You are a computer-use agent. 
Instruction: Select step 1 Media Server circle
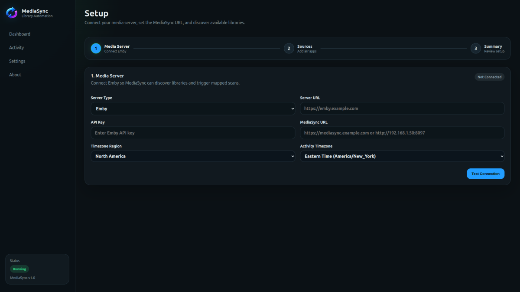(x=96, y=49)
